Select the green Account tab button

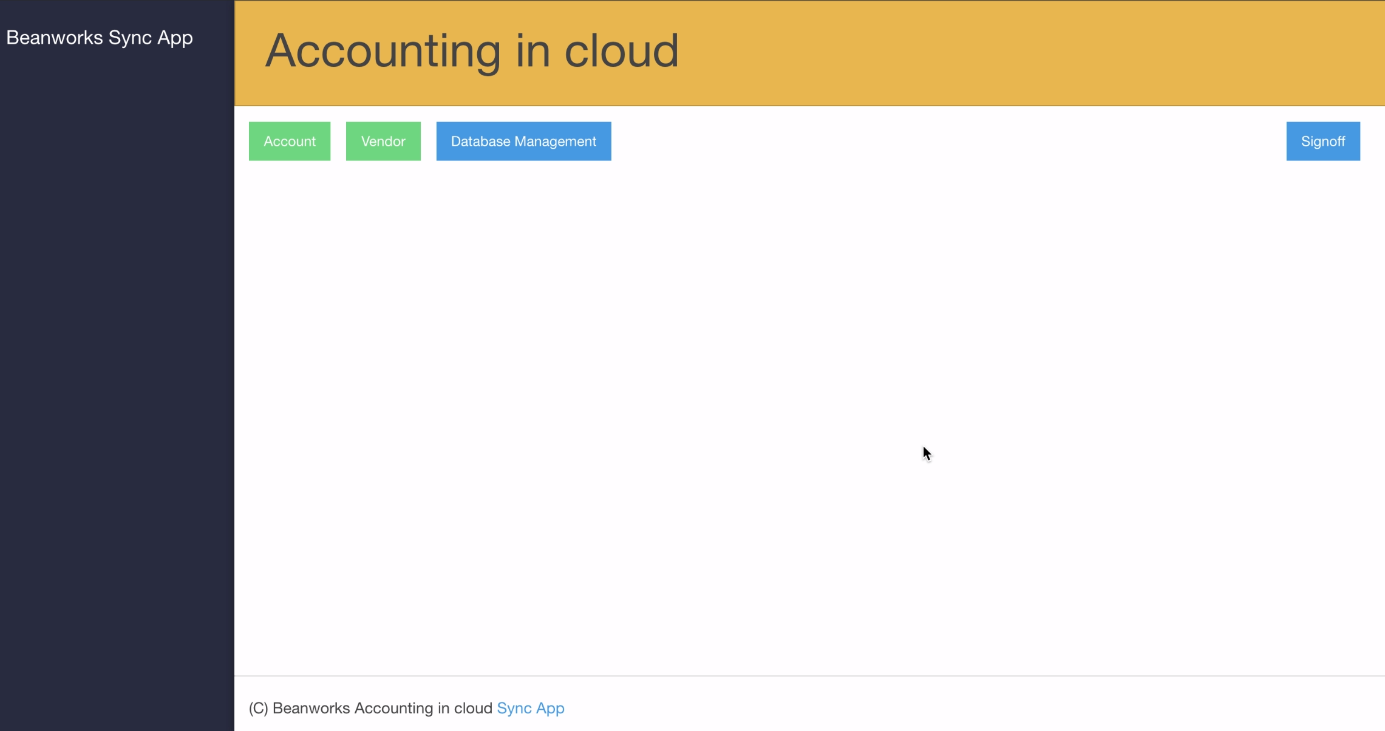(290, 141)
